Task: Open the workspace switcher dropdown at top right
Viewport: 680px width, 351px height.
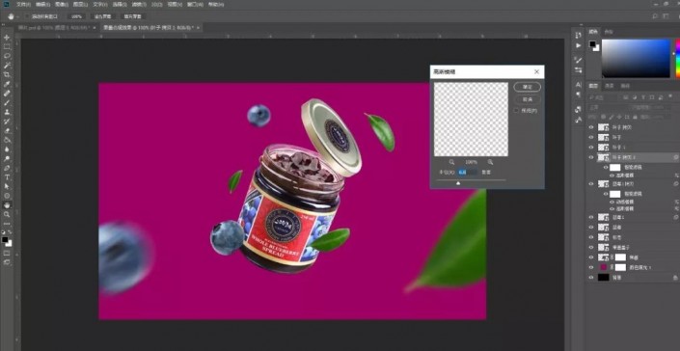Action: point(666,16)
